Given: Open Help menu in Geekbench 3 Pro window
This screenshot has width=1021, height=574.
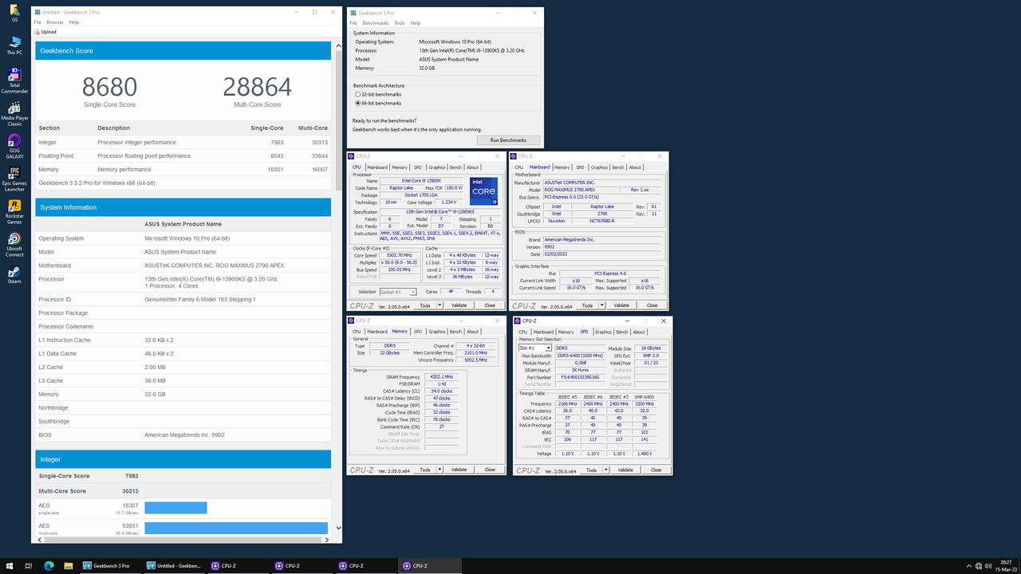Looking at the screenshot, I should pyautogui.click(x=416, y=23).
